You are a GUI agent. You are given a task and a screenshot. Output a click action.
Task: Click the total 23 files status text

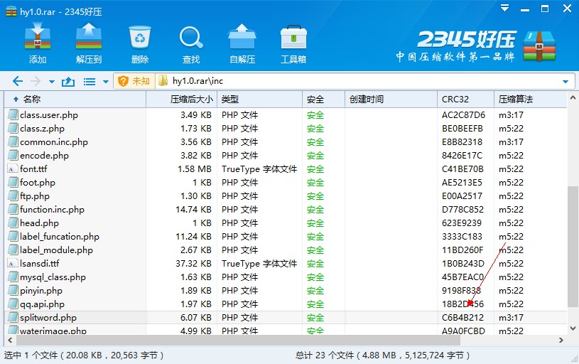(382, 355)
